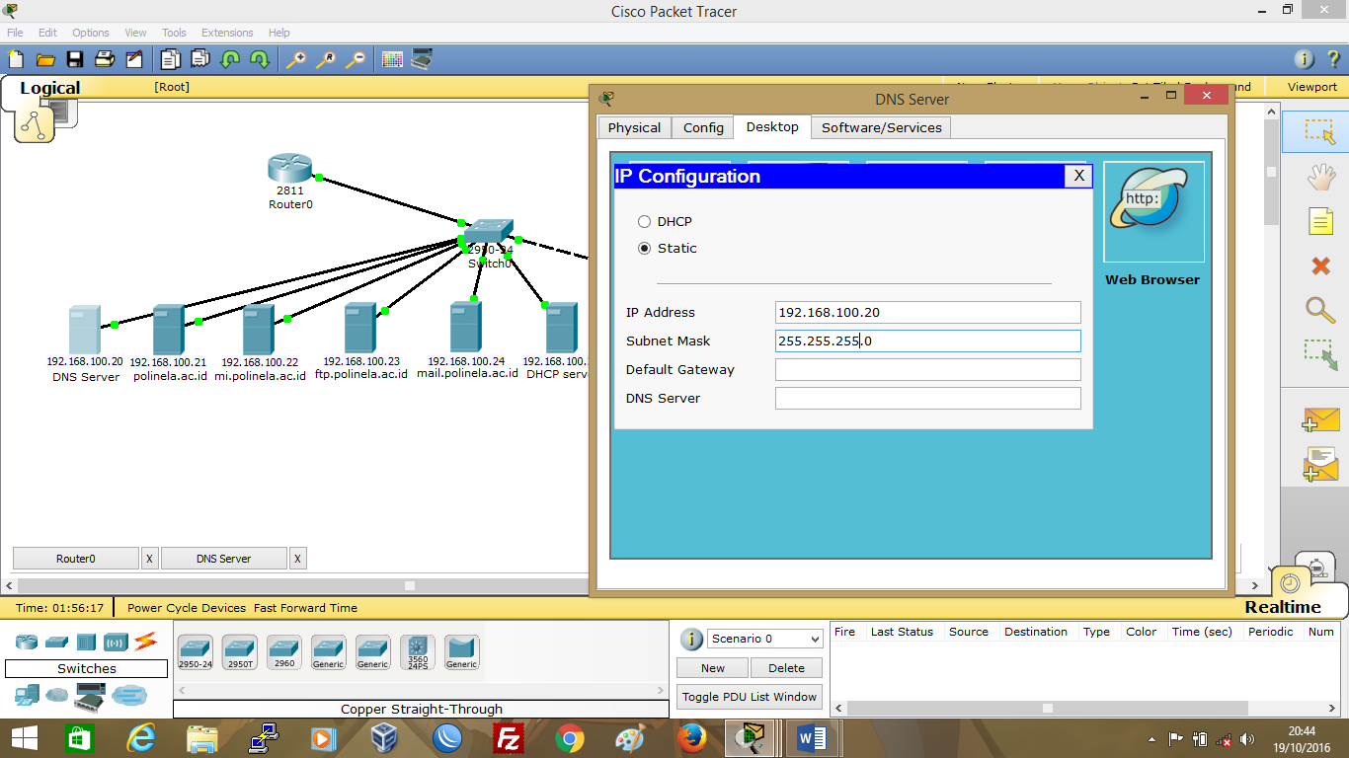The image size is (1349, 758).
Task: Pick the 3560 24PS switch model
Action: coord(418,651)
